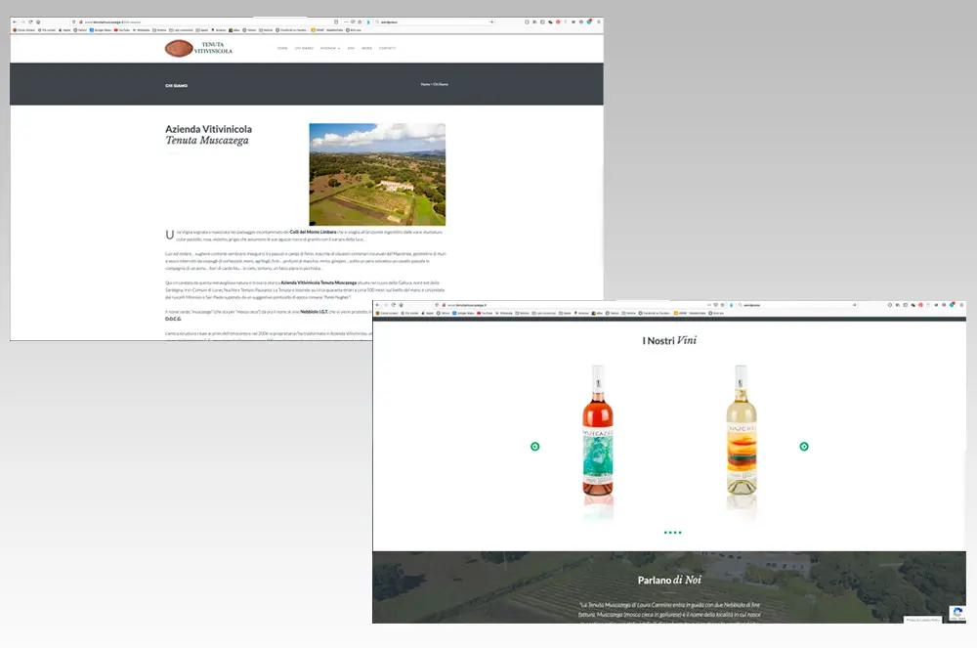
Task: Reload the page in Chi Siamo browser window
Action: (30, 22)
